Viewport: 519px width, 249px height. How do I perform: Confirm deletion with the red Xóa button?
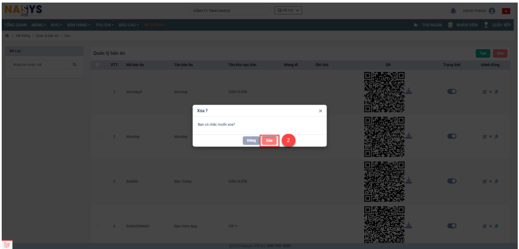coord(269,140)
